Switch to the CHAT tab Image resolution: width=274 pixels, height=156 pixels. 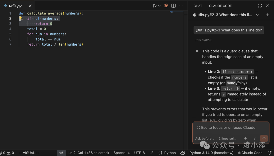pyautogui.click(x=198, y=6)
